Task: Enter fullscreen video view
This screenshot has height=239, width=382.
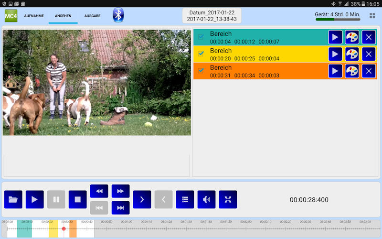Action: pyautogui.click(x=228, y=199)
